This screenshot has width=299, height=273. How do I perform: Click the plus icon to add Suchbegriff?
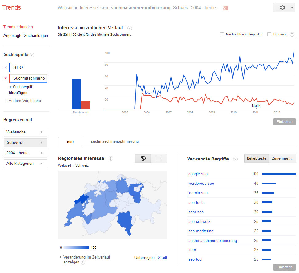[x=10, y=87]
